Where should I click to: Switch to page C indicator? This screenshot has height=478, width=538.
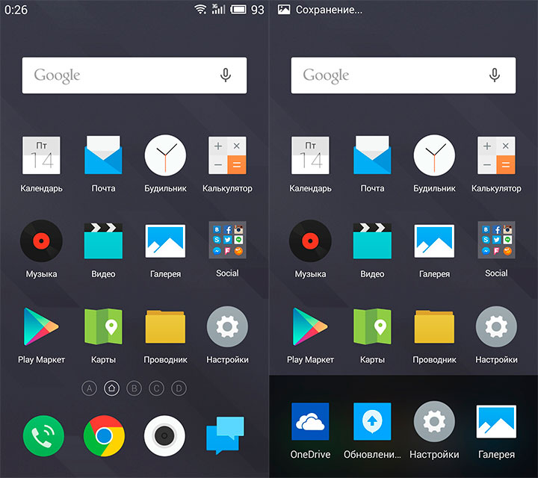point(156,388)
